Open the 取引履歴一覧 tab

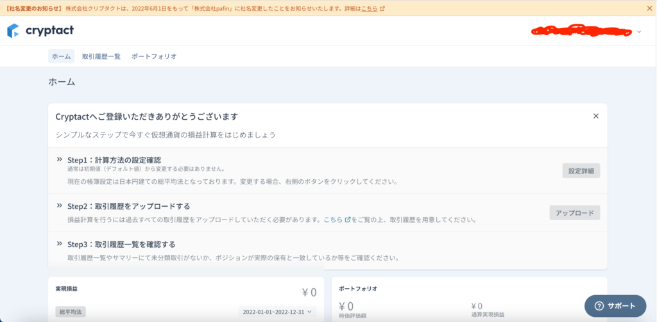[101, 56]
